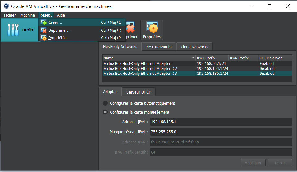Image resolution: width=297 pixels, height=172 pixels.
Task: Choose Supprimer... from the Réseau menu
Action: pos(82,30)
